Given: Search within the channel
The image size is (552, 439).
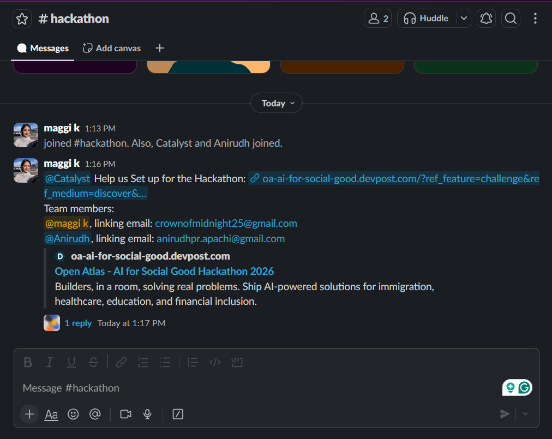Looking at the screenshot, I should click(x=511, y=19).
